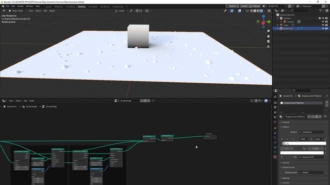Open the RGB color mode dropdown
Viewport: 330px width, 185px height.
coord(304,139)
